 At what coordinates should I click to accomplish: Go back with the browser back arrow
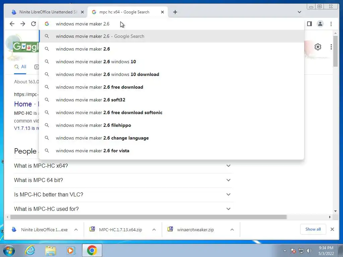coord(12,24)
